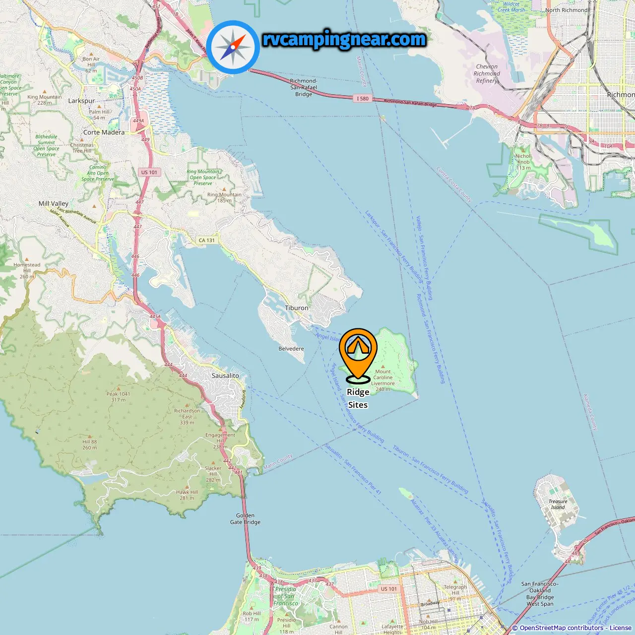This screenshot has height=635, width=635.
Task: Click the Ring Mountain peak marker
Action: [x=224, y=189]
